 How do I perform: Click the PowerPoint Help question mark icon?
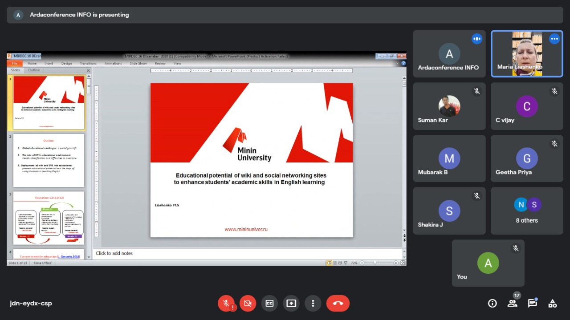[x=403, y=64]
